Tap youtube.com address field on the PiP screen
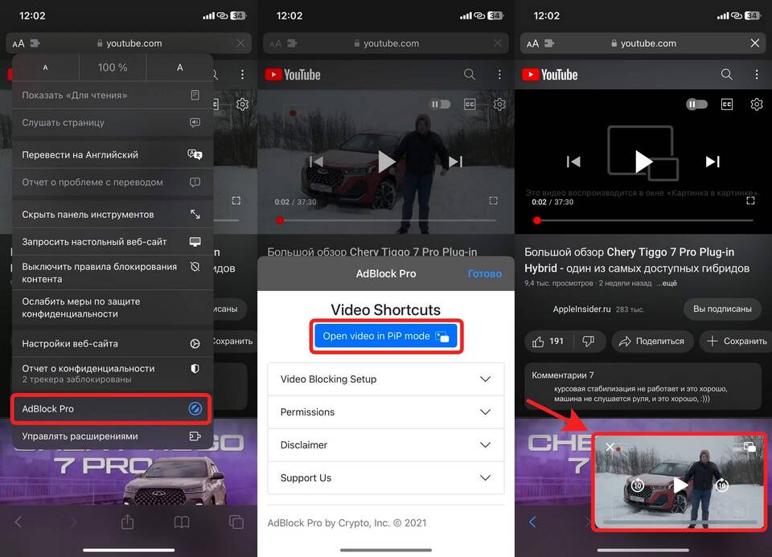The image size is (772, 557). click(x=643, y=43)
